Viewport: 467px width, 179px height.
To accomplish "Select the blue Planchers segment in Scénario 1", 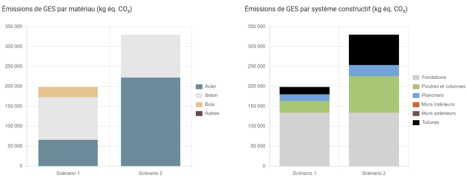I will [x=304, y=98].
